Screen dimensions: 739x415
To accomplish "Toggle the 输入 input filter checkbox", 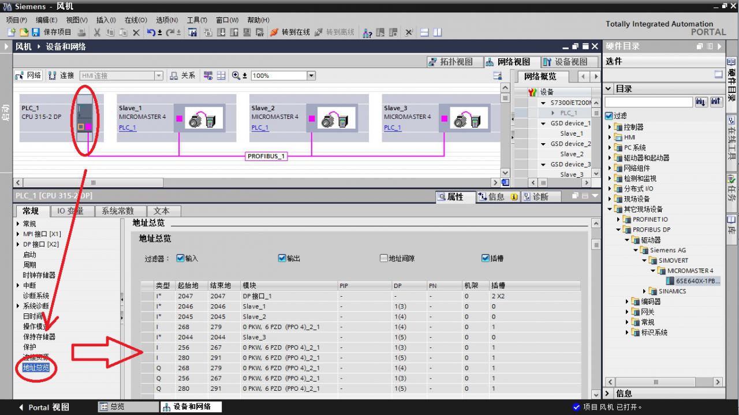I will click(180, 258).
